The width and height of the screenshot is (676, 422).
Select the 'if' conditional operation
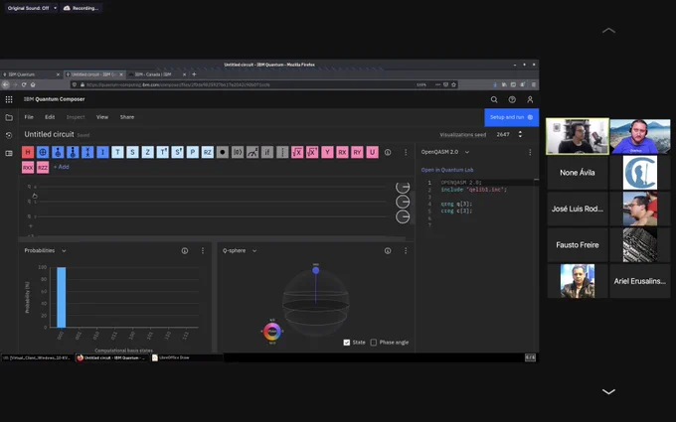(x=267, y=152)
